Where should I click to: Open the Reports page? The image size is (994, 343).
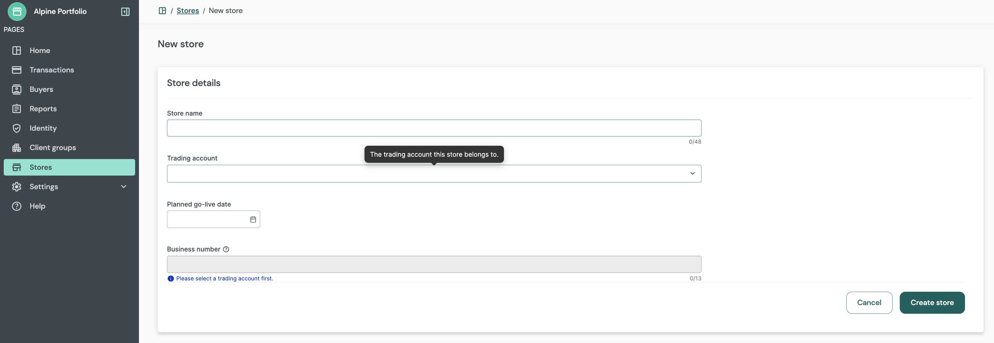43,108
